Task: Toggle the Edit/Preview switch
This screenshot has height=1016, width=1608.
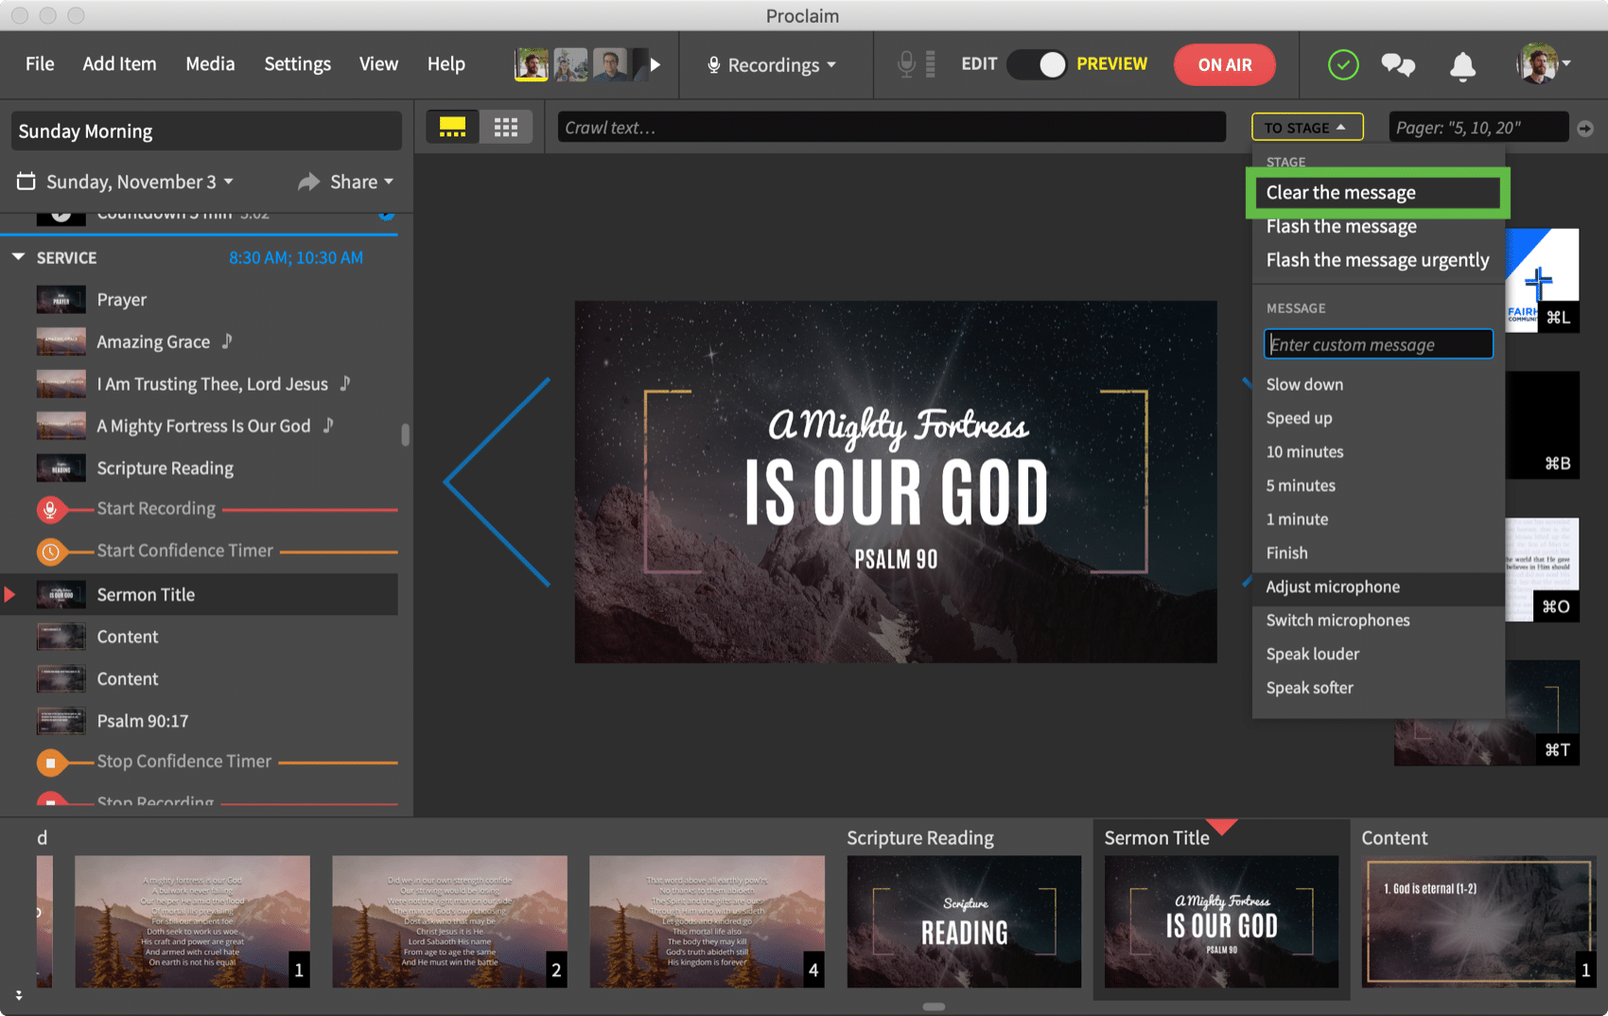Action: pyautogui.click(x=1038, y=64)
